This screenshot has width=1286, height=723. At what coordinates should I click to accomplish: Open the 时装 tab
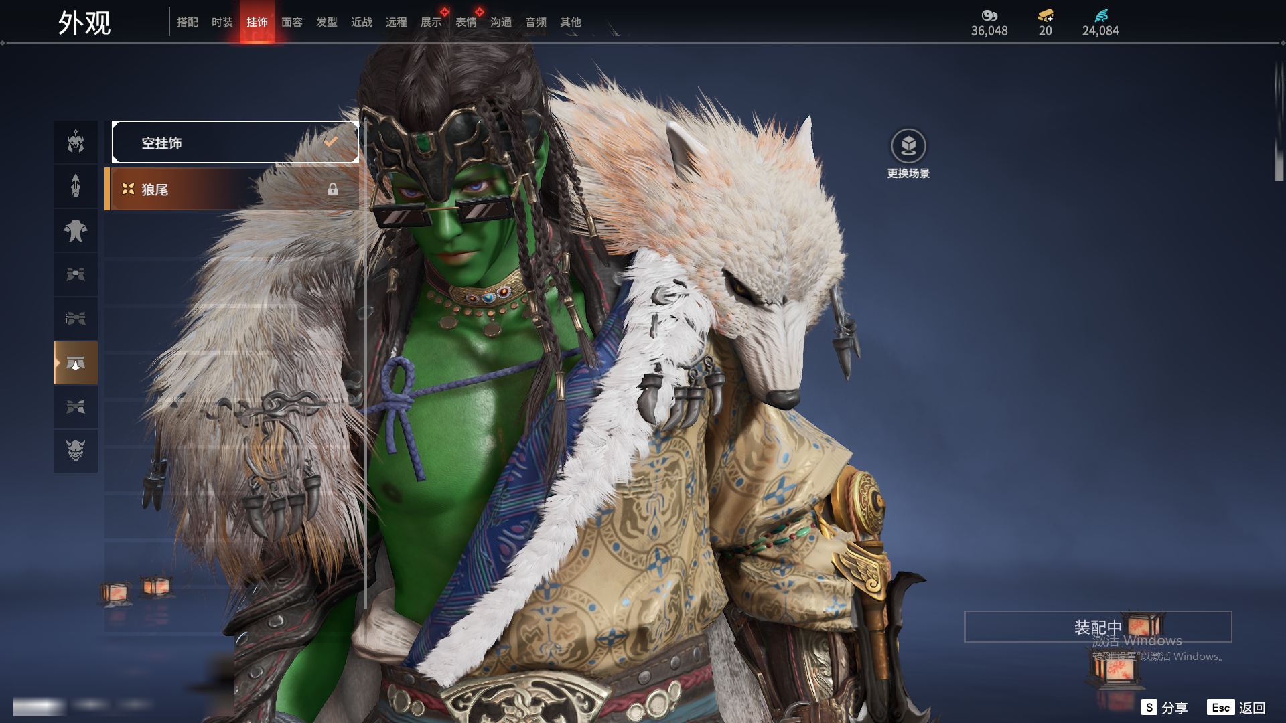(222, 22)
